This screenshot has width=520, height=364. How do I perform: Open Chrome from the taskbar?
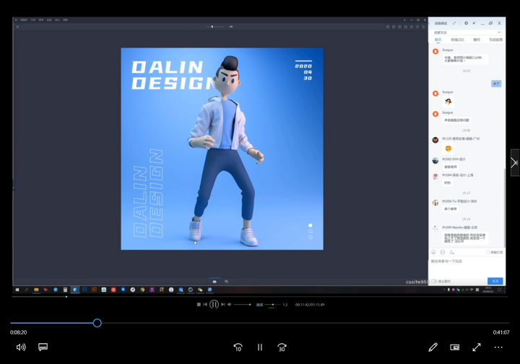pyautogui.click(x=142, y=290)
